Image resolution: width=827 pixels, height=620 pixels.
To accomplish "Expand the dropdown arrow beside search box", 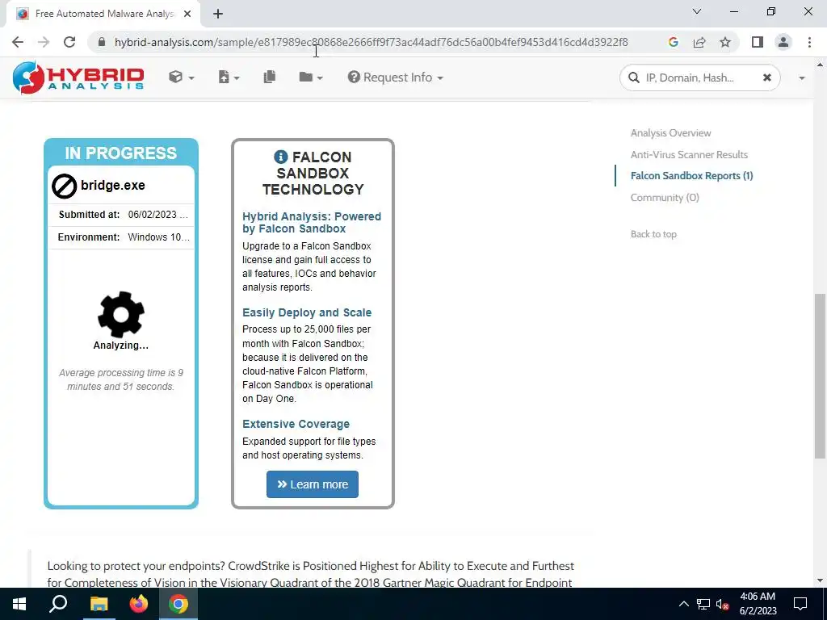I will pyautogui.click(x=802, y=78).
